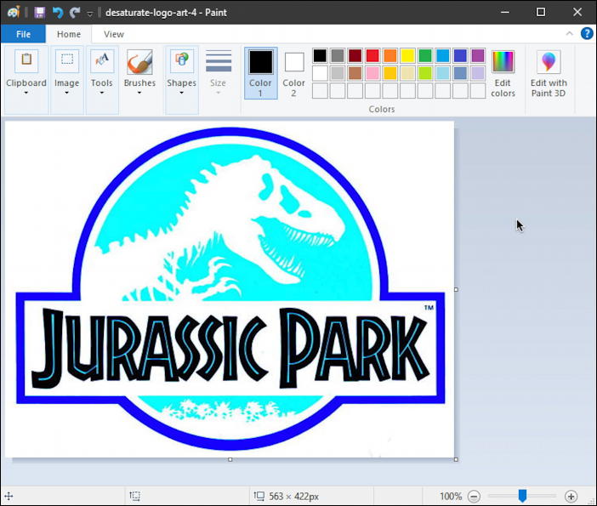
Task: Pick the yellow color swatch
Action: pos(407,55)
